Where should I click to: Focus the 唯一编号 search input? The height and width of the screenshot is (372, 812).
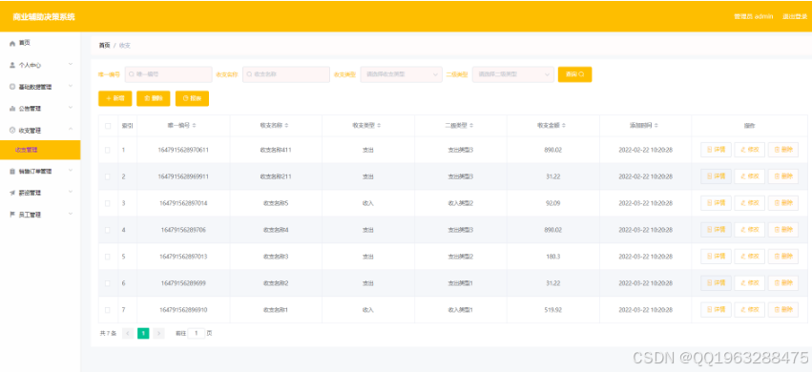click(168, 74)
